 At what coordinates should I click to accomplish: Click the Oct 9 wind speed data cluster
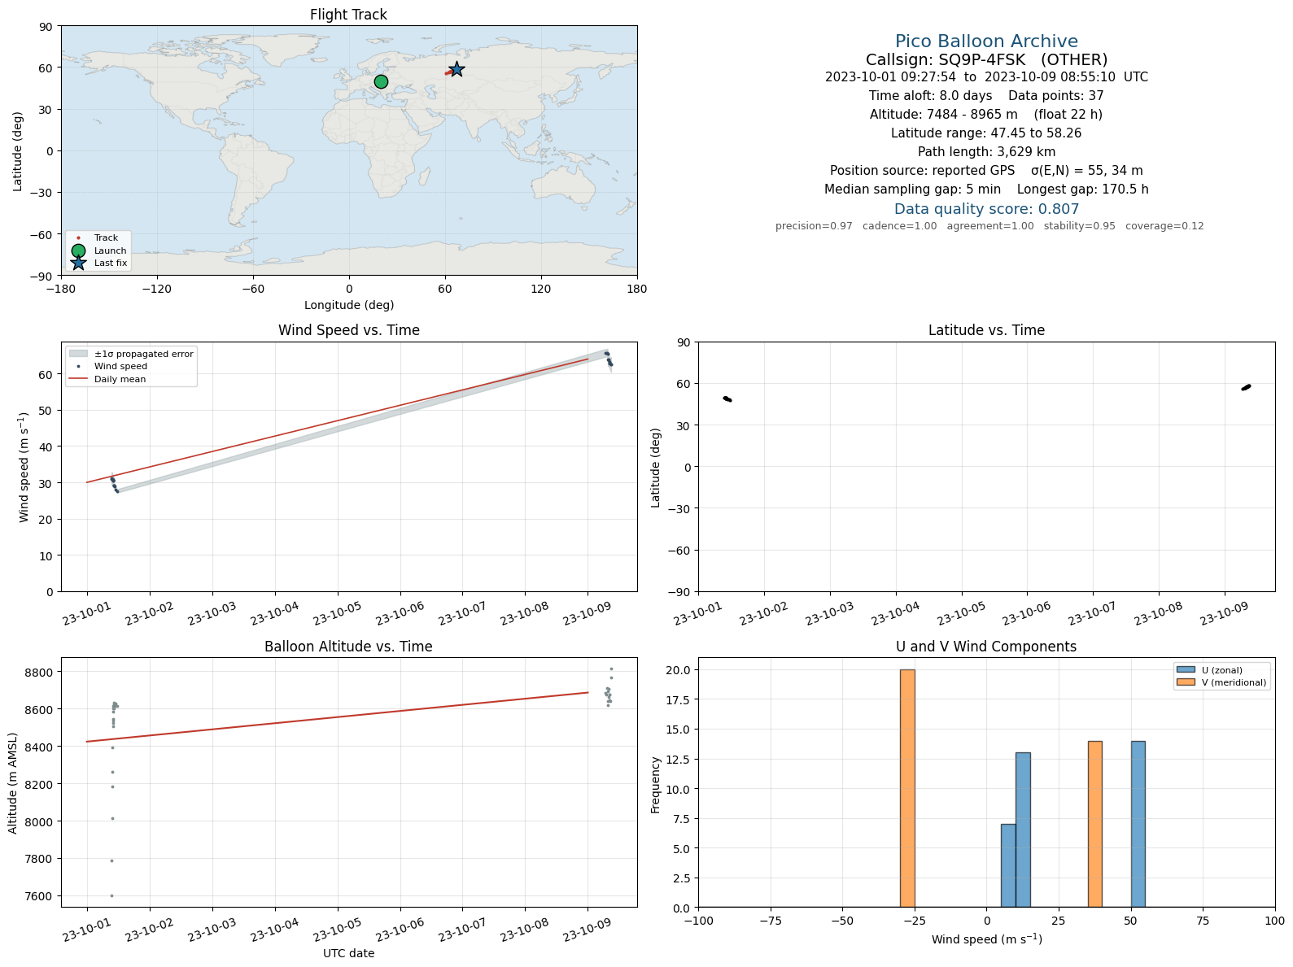point(609,359)
